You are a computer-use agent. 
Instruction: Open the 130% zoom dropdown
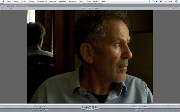[84, 8]
